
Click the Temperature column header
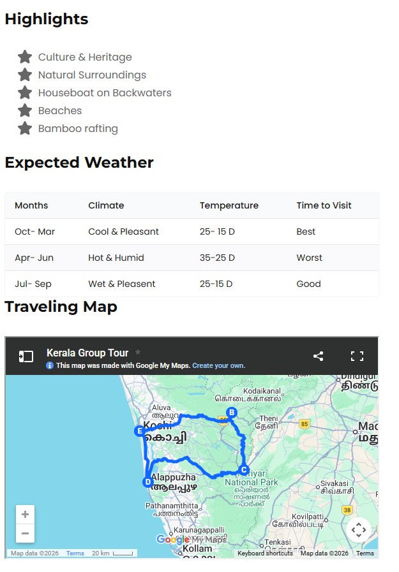tap(229, 205)
